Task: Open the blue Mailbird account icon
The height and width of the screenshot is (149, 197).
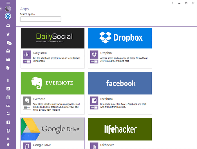Action: pyautogui.click(x=8, y=16)
